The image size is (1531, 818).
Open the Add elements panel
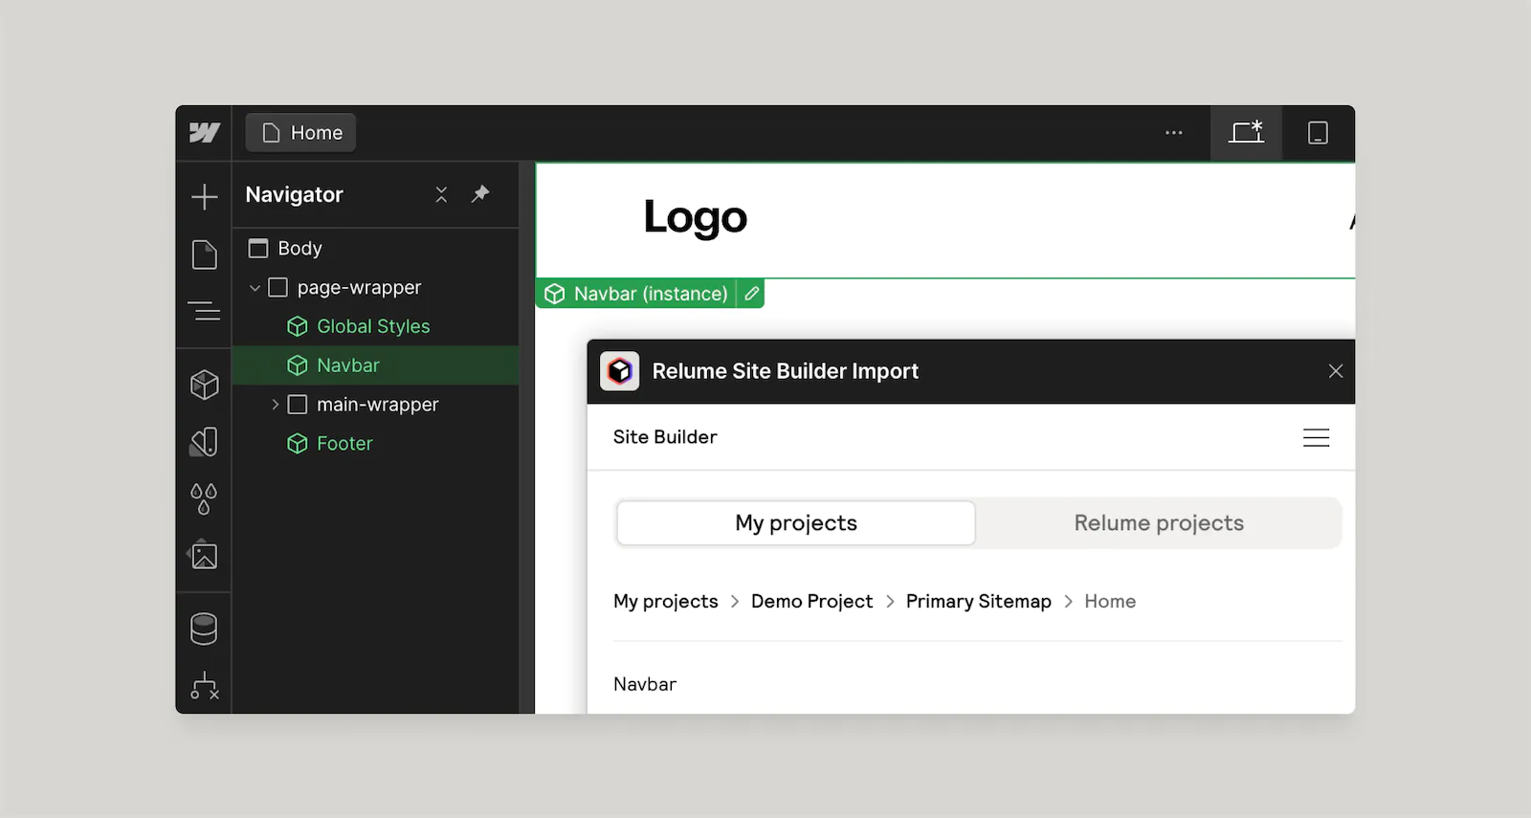click(204, 197)
